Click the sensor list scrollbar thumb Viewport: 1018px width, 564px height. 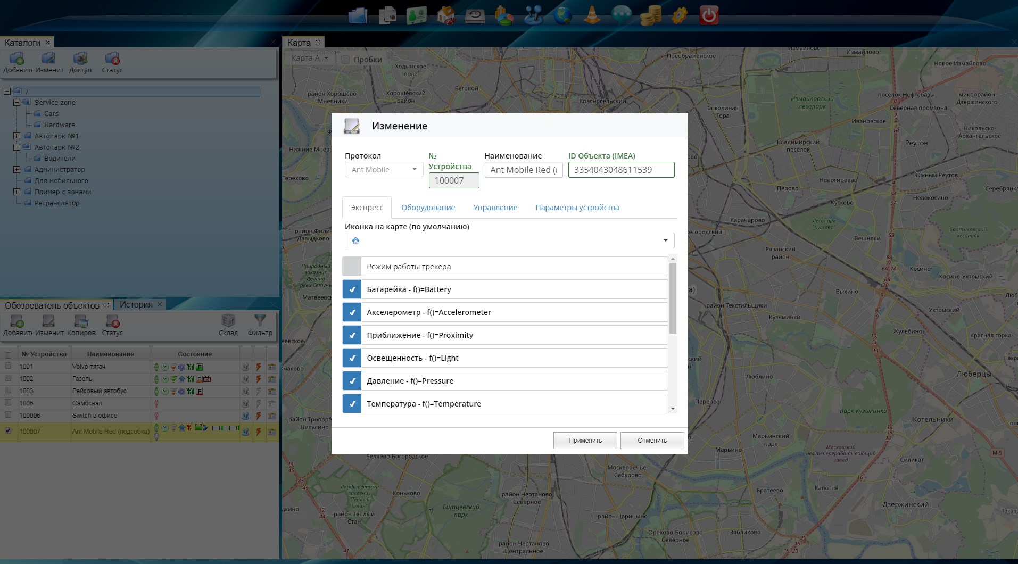pos(673,298)
